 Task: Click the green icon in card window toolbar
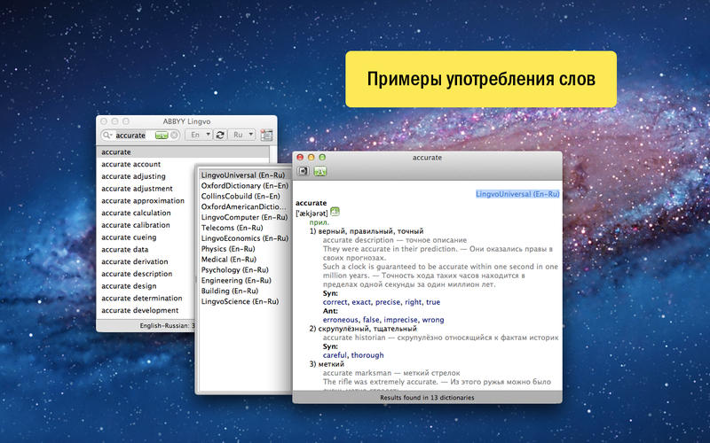point(320,171)
